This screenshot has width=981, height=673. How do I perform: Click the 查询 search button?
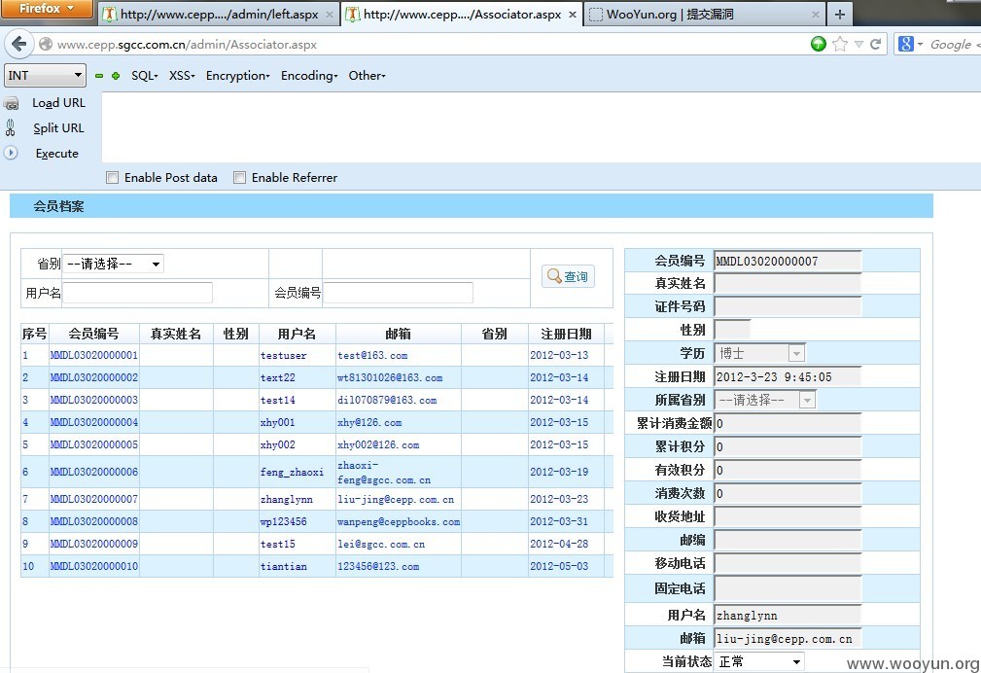point(568,276)
